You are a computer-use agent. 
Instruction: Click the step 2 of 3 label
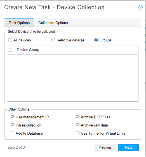pos(16,147)
